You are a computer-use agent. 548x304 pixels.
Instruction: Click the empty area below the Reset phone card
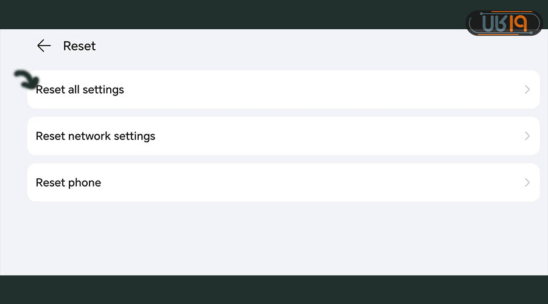[274, 237]
